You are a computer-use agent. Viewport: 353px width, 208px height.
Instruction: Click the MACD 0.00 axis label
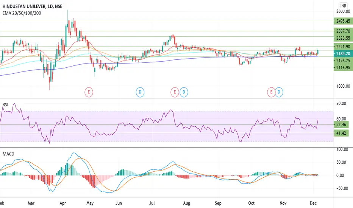click(340, 175)
